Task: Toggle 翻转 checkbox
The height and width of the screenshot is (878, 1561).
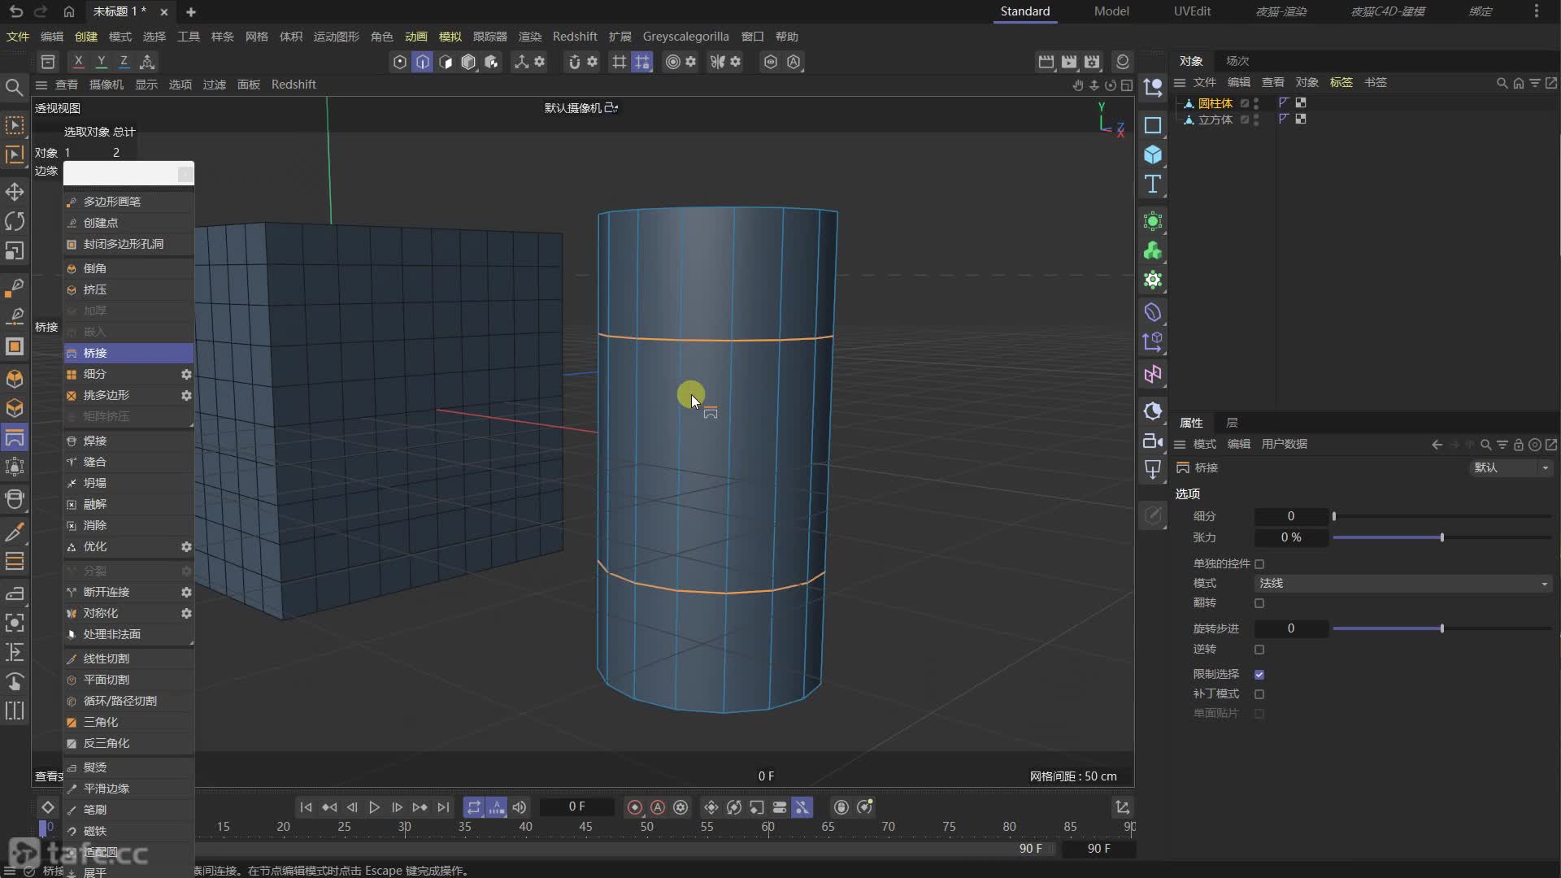Action: point(1259,603)
